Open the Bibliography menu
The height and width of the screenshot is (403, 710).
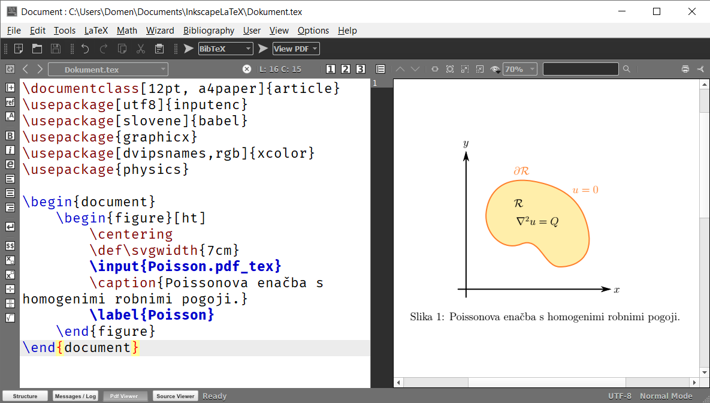tap(209, 30)
